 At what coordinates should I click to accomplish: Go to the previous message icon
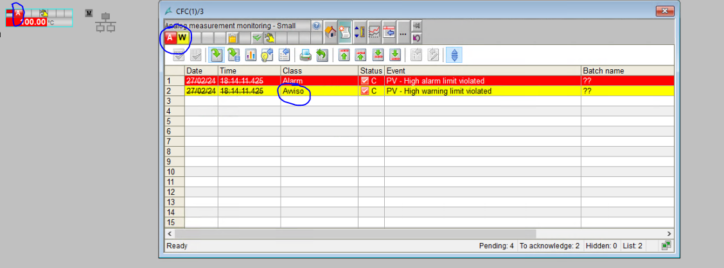pos(360,55)
